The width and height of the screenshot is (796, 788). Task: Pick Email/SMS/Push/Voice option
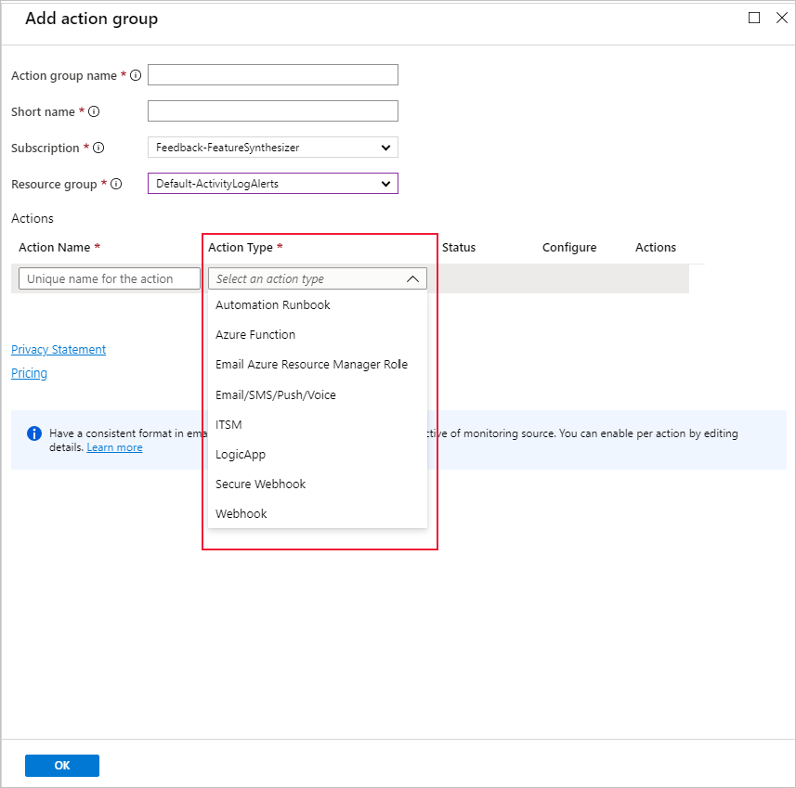(x=276, y=394)
